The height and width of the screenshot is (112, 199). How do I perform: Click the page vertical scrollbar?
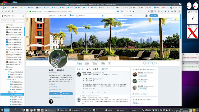coord(180,26)
